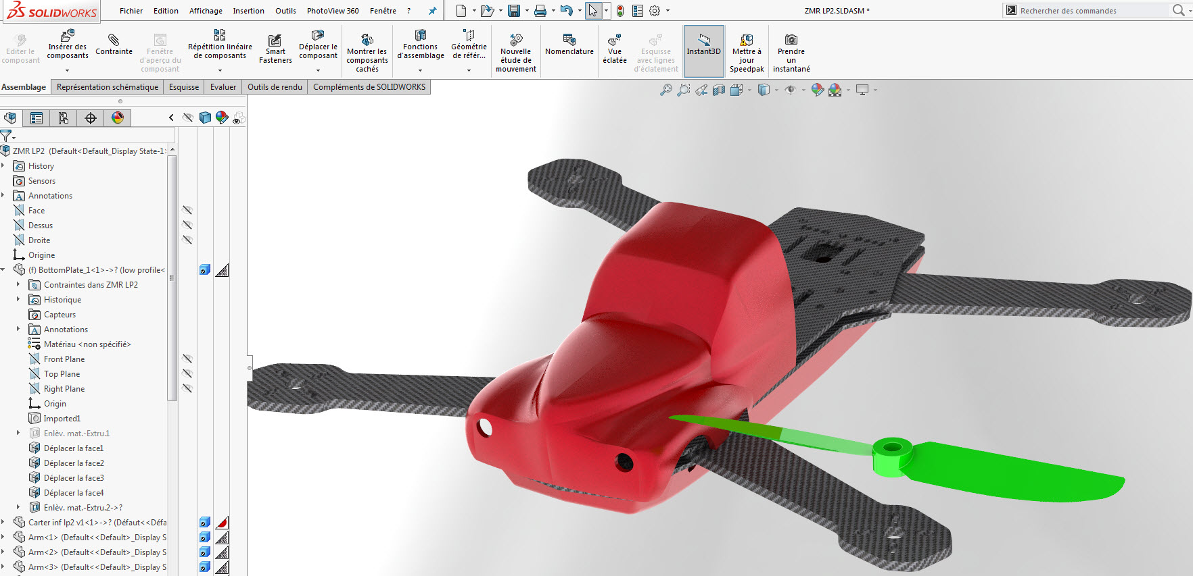1193x576 pixels.
Task: Click the Mettre à jour Speedpak button
Action: click(x=747, y=51)
